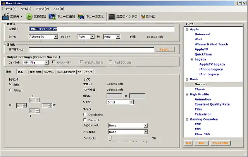Open the Help menu
Viewport: 248px width, 157px height.
tap(59, 9)
